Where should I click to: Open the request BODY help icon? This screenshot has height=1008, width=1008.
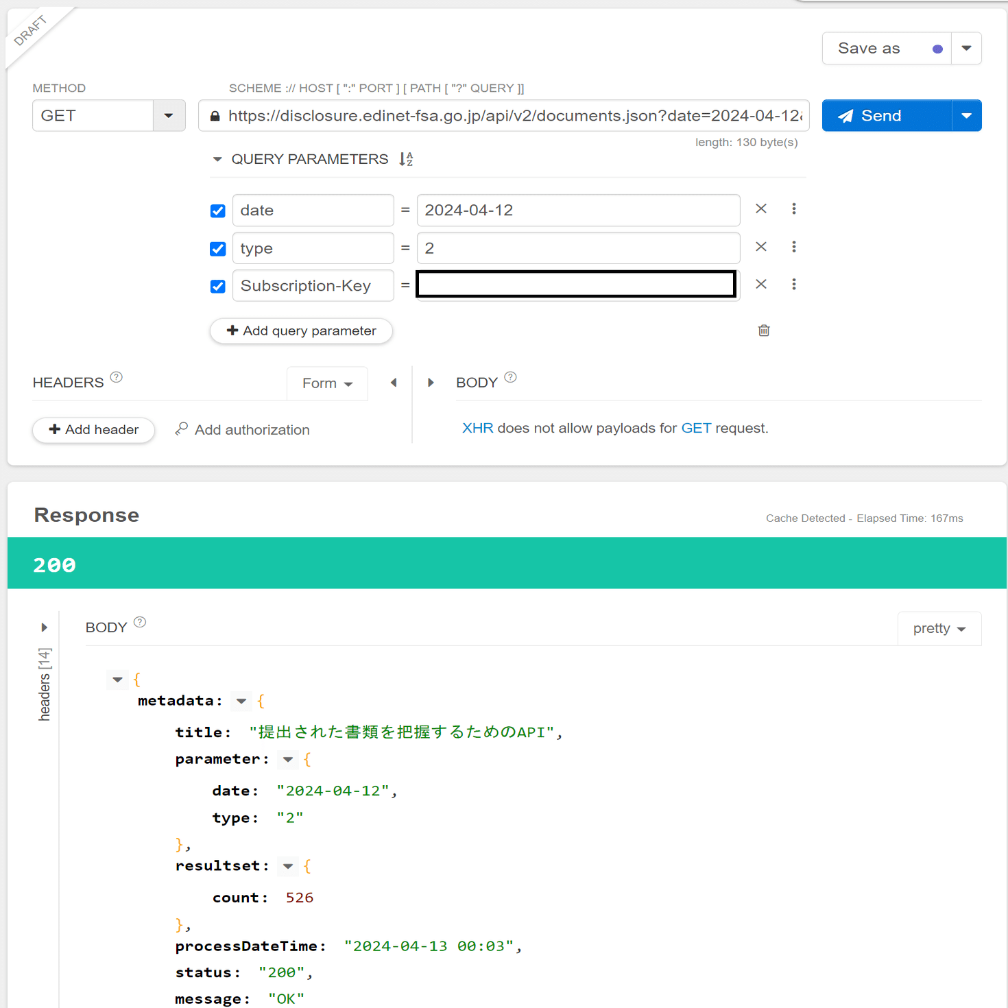[x=510, y=377]
